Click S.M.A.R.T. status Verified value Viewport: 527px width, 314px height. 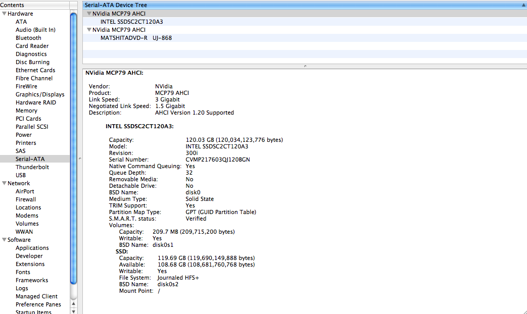(196, 219)
